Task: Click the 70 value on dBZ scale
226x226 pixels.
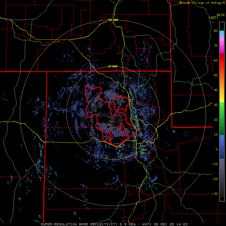Action: point(216,46)
